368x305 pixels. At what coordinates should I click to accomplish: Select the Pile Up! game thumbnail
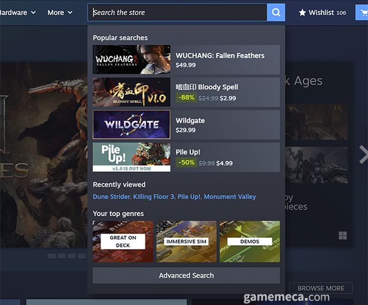coord(131,157)
